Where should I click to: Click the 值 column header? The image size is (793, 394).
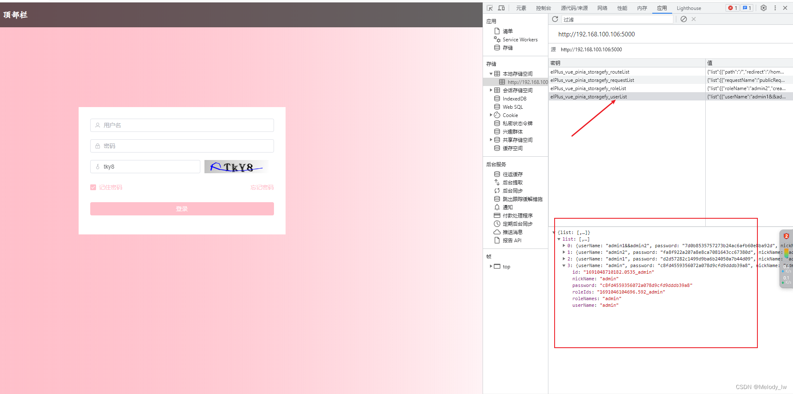point(749,63)
